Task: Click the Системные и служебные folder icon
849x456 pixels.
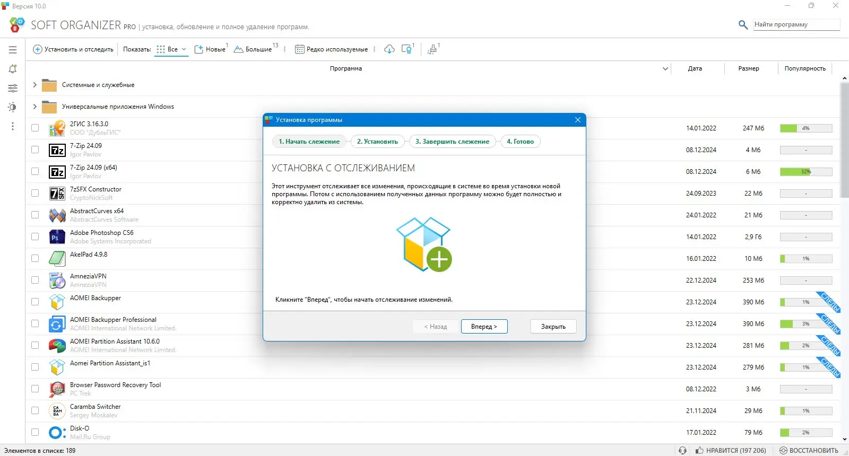Action: (x=49, y=85)
